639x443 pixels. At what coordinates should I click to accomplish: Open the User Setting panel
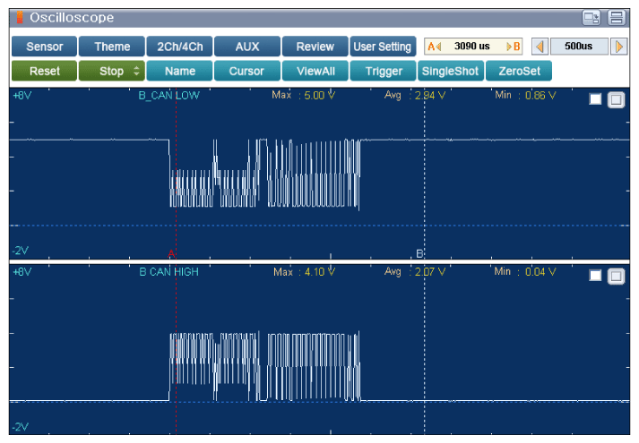point(382,47)
